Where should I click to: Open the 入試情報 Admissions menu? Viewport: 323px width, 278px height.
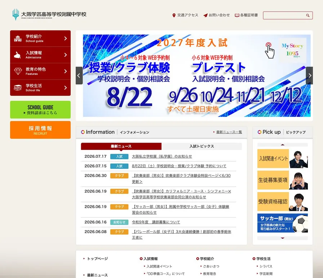pyautogui.click(x=40, y=55)
